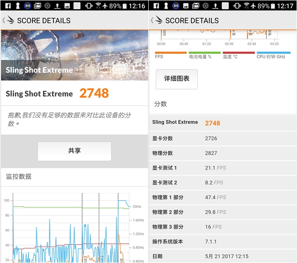Tap Gmail notification icon in left status bar
Image resolution: width=297 pixels, height=263 pixels.
pyautogui.click(x=38, y=6)
